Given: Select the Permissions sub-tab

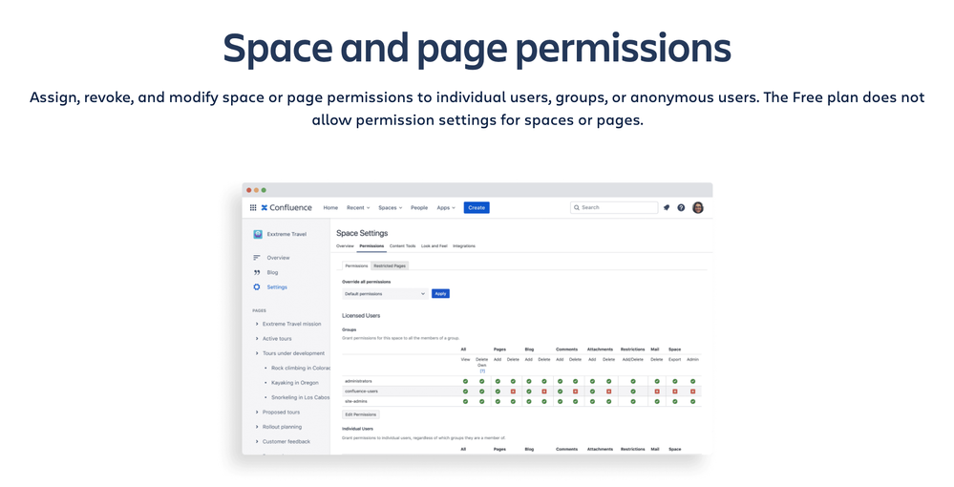Looking at the screenshot, I should click(356, 266).
